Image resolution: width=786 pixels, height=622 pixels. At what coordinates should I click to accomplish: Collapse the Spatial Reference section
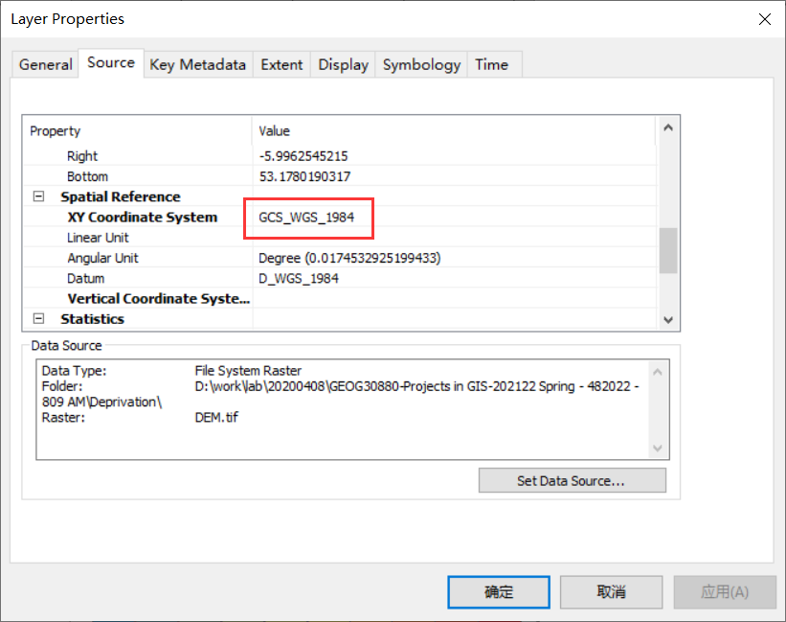[x=38, y=196]
